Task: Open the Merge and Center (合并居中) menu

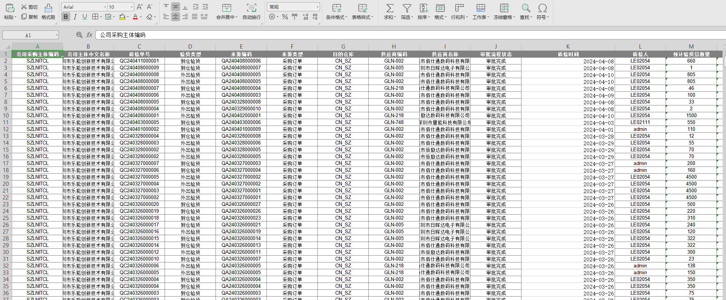Action: tap(227, 8)
